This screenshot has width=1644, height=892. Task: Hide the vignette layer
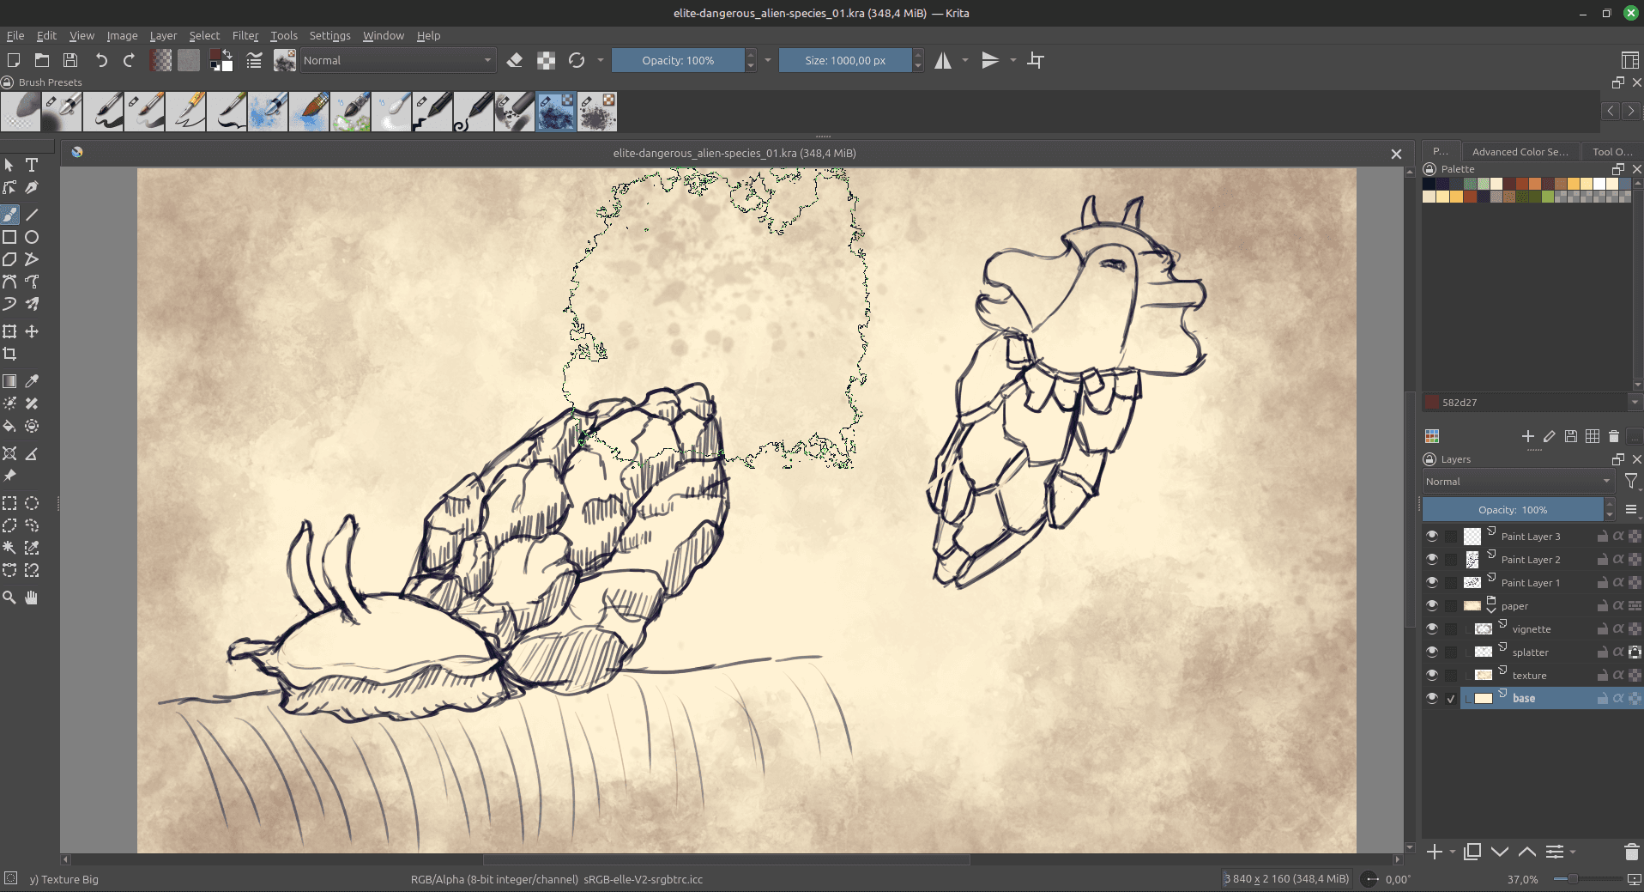1431,628
